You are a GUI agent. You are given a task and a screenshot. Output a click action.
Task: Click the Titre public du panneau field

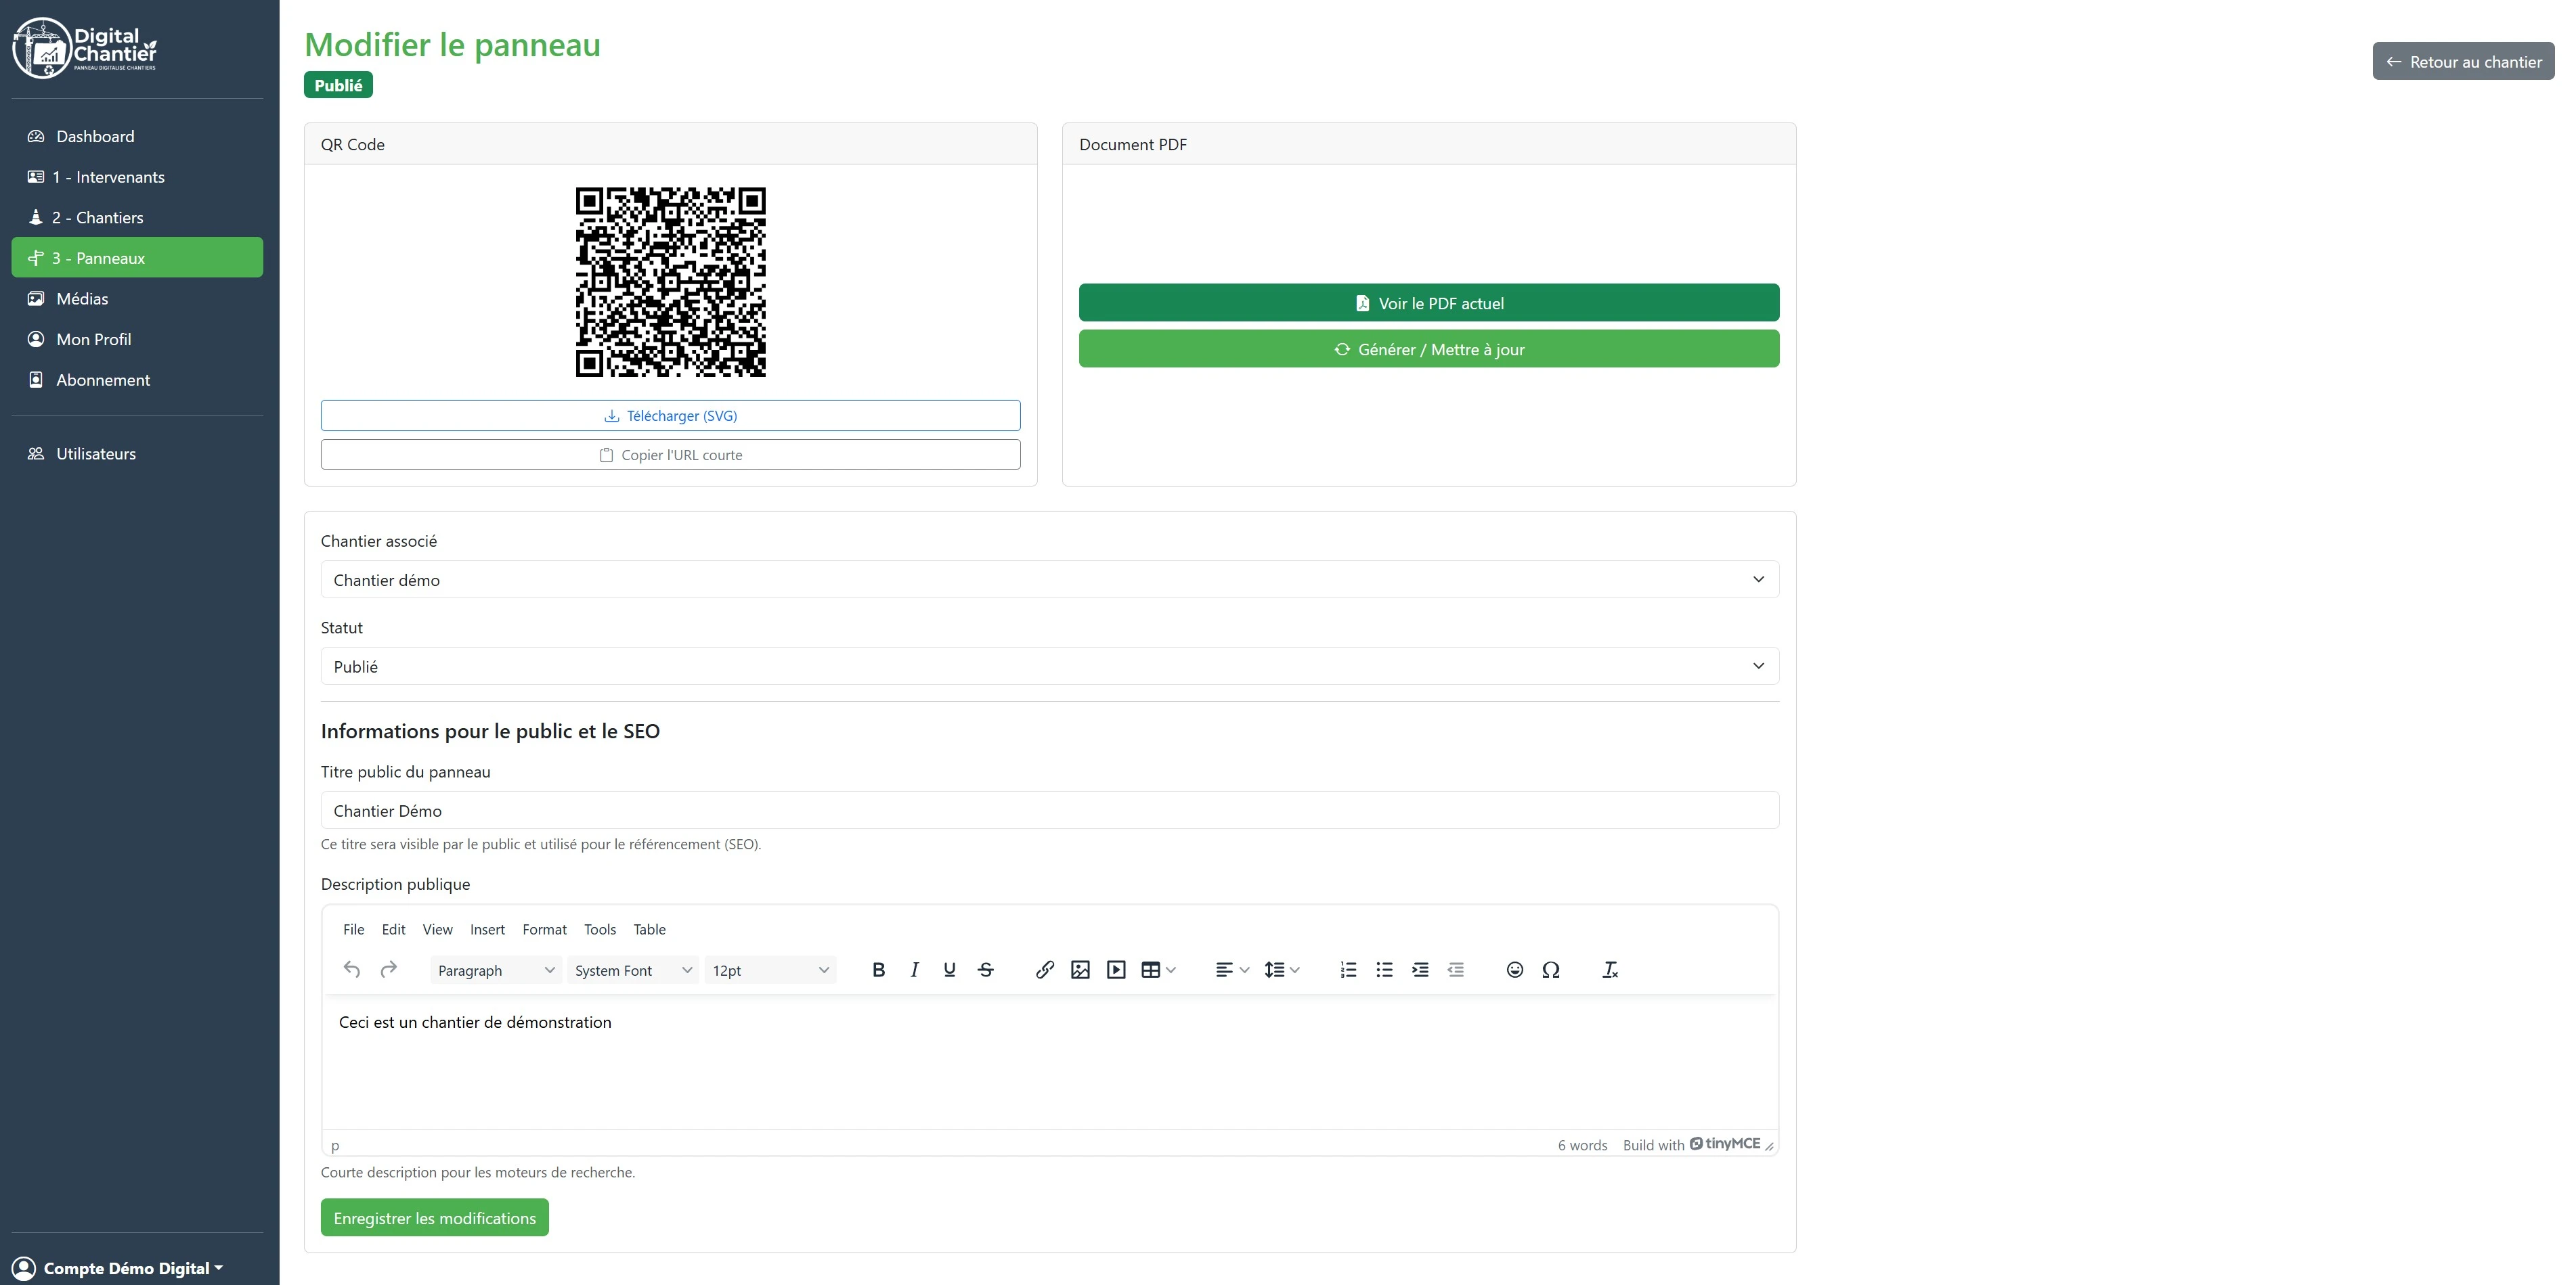click(x=1049, y=811)
